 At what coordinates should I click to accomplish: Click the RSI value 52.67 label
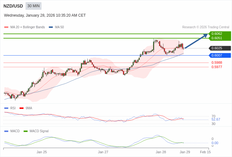point(216,119)
